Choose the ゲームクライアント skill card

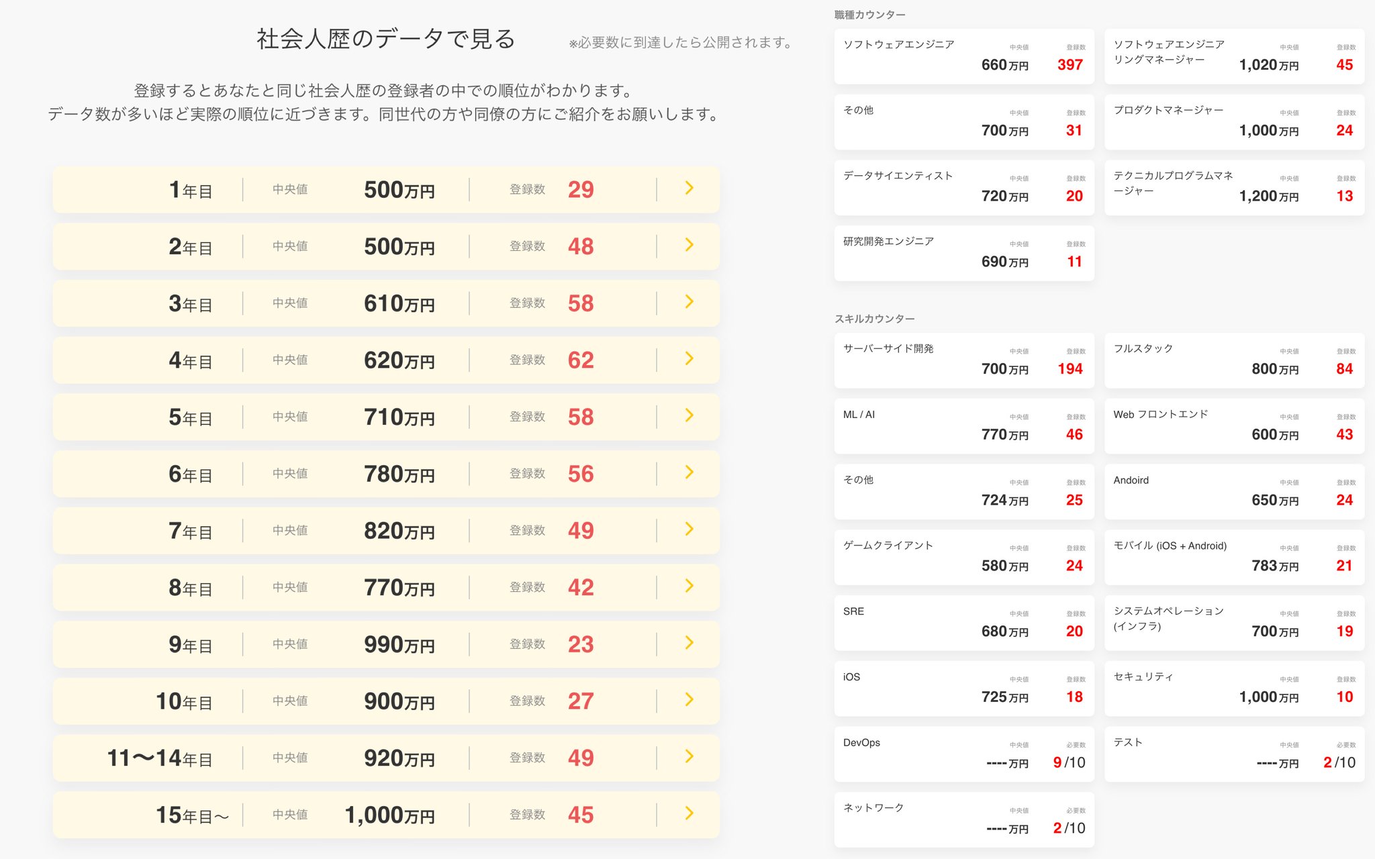[964, 558]
